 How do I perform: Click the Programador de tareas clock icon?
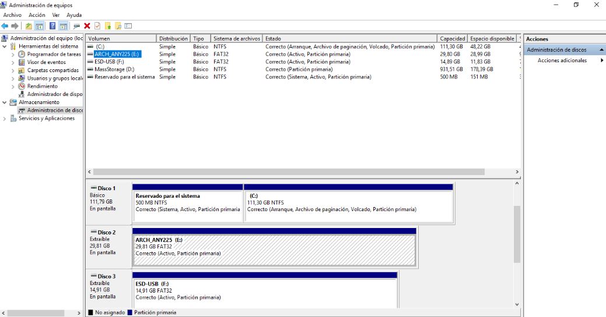coord(22,54)
